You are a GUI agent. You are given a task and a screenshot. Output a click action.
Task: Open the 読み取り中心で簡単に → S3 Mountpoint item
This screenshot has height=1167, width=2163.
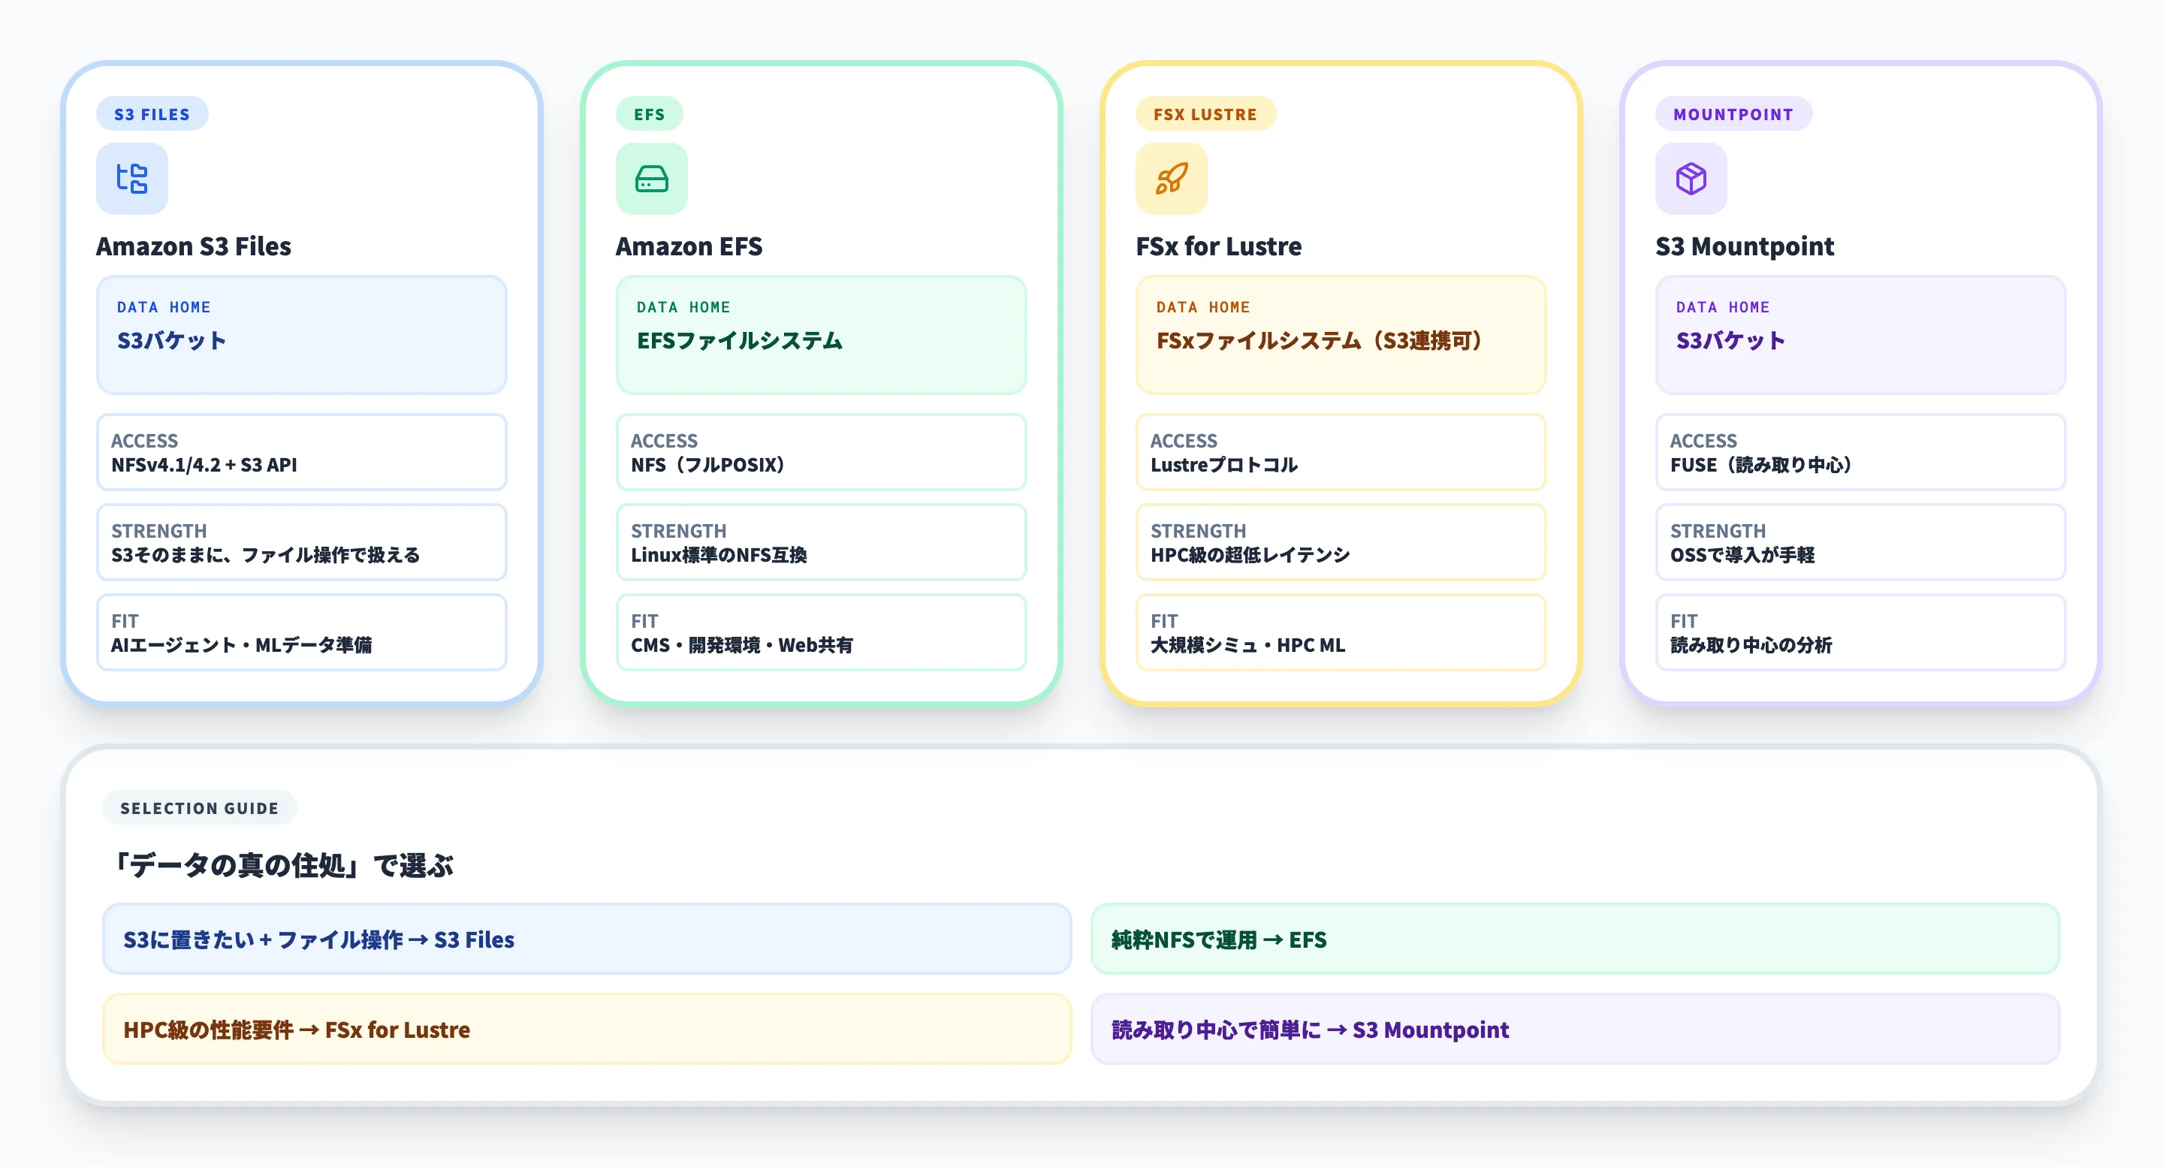1574,1030
